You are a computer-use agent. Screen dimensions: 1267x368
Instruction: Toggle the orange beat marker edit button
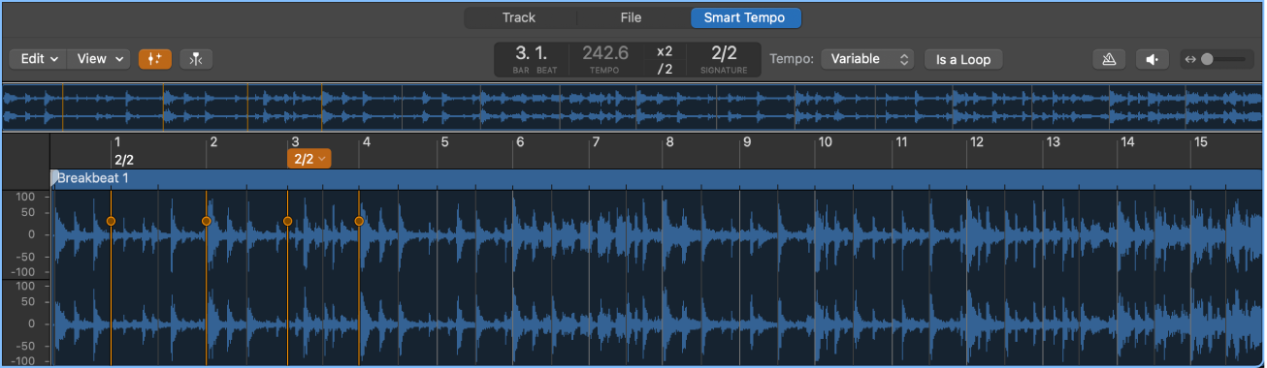click(x=154, y=59)
